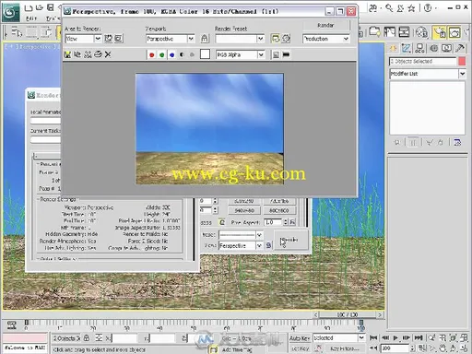472x354 pixels.
Task: Open the Hierarchy panel tab
Action: pos(419,48)
